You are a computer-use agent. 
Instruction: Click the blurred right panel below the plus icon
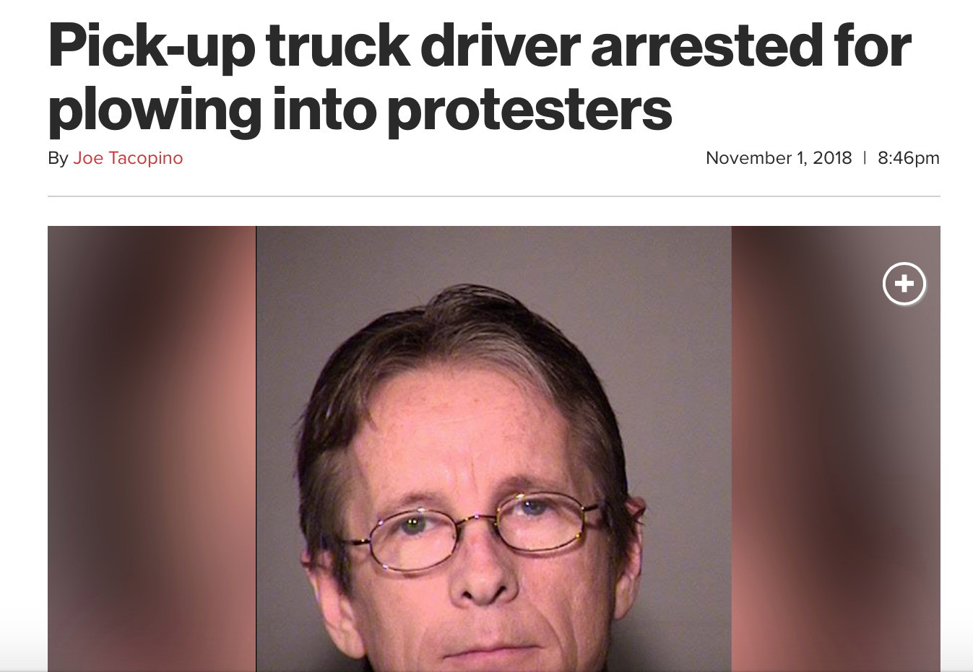point(836,491)
